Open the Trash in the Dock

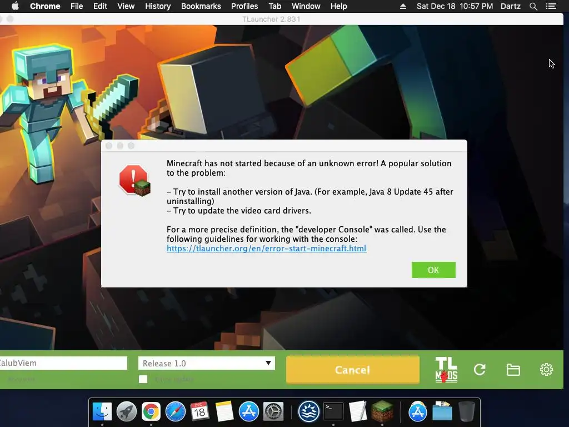click(x=467, y=411)
